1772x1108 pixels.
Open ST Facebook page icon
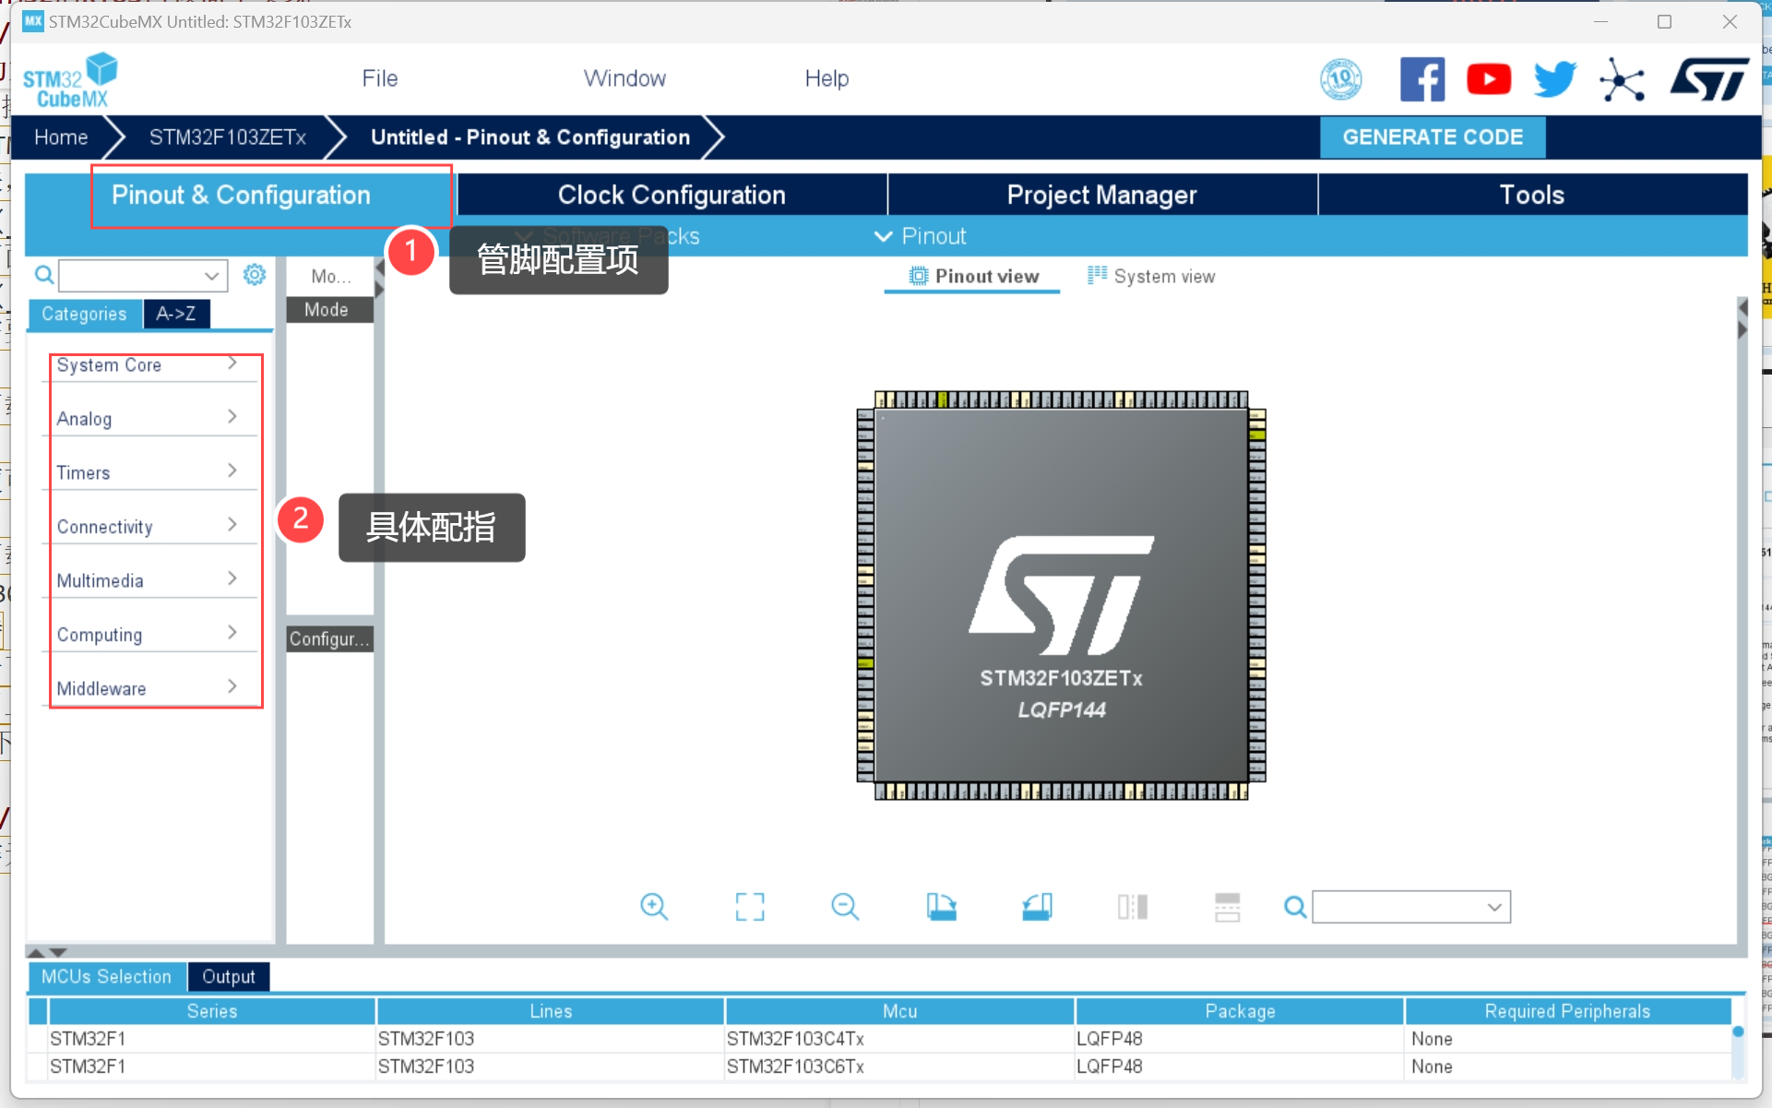(x=1421, y=79)
